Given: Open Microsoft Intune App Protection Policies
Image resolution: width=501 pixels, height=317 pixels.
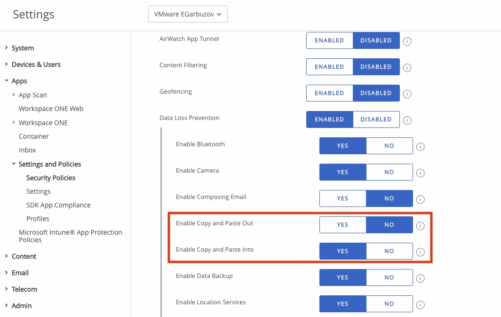Looking at the screenshot, I should [70, 236].
